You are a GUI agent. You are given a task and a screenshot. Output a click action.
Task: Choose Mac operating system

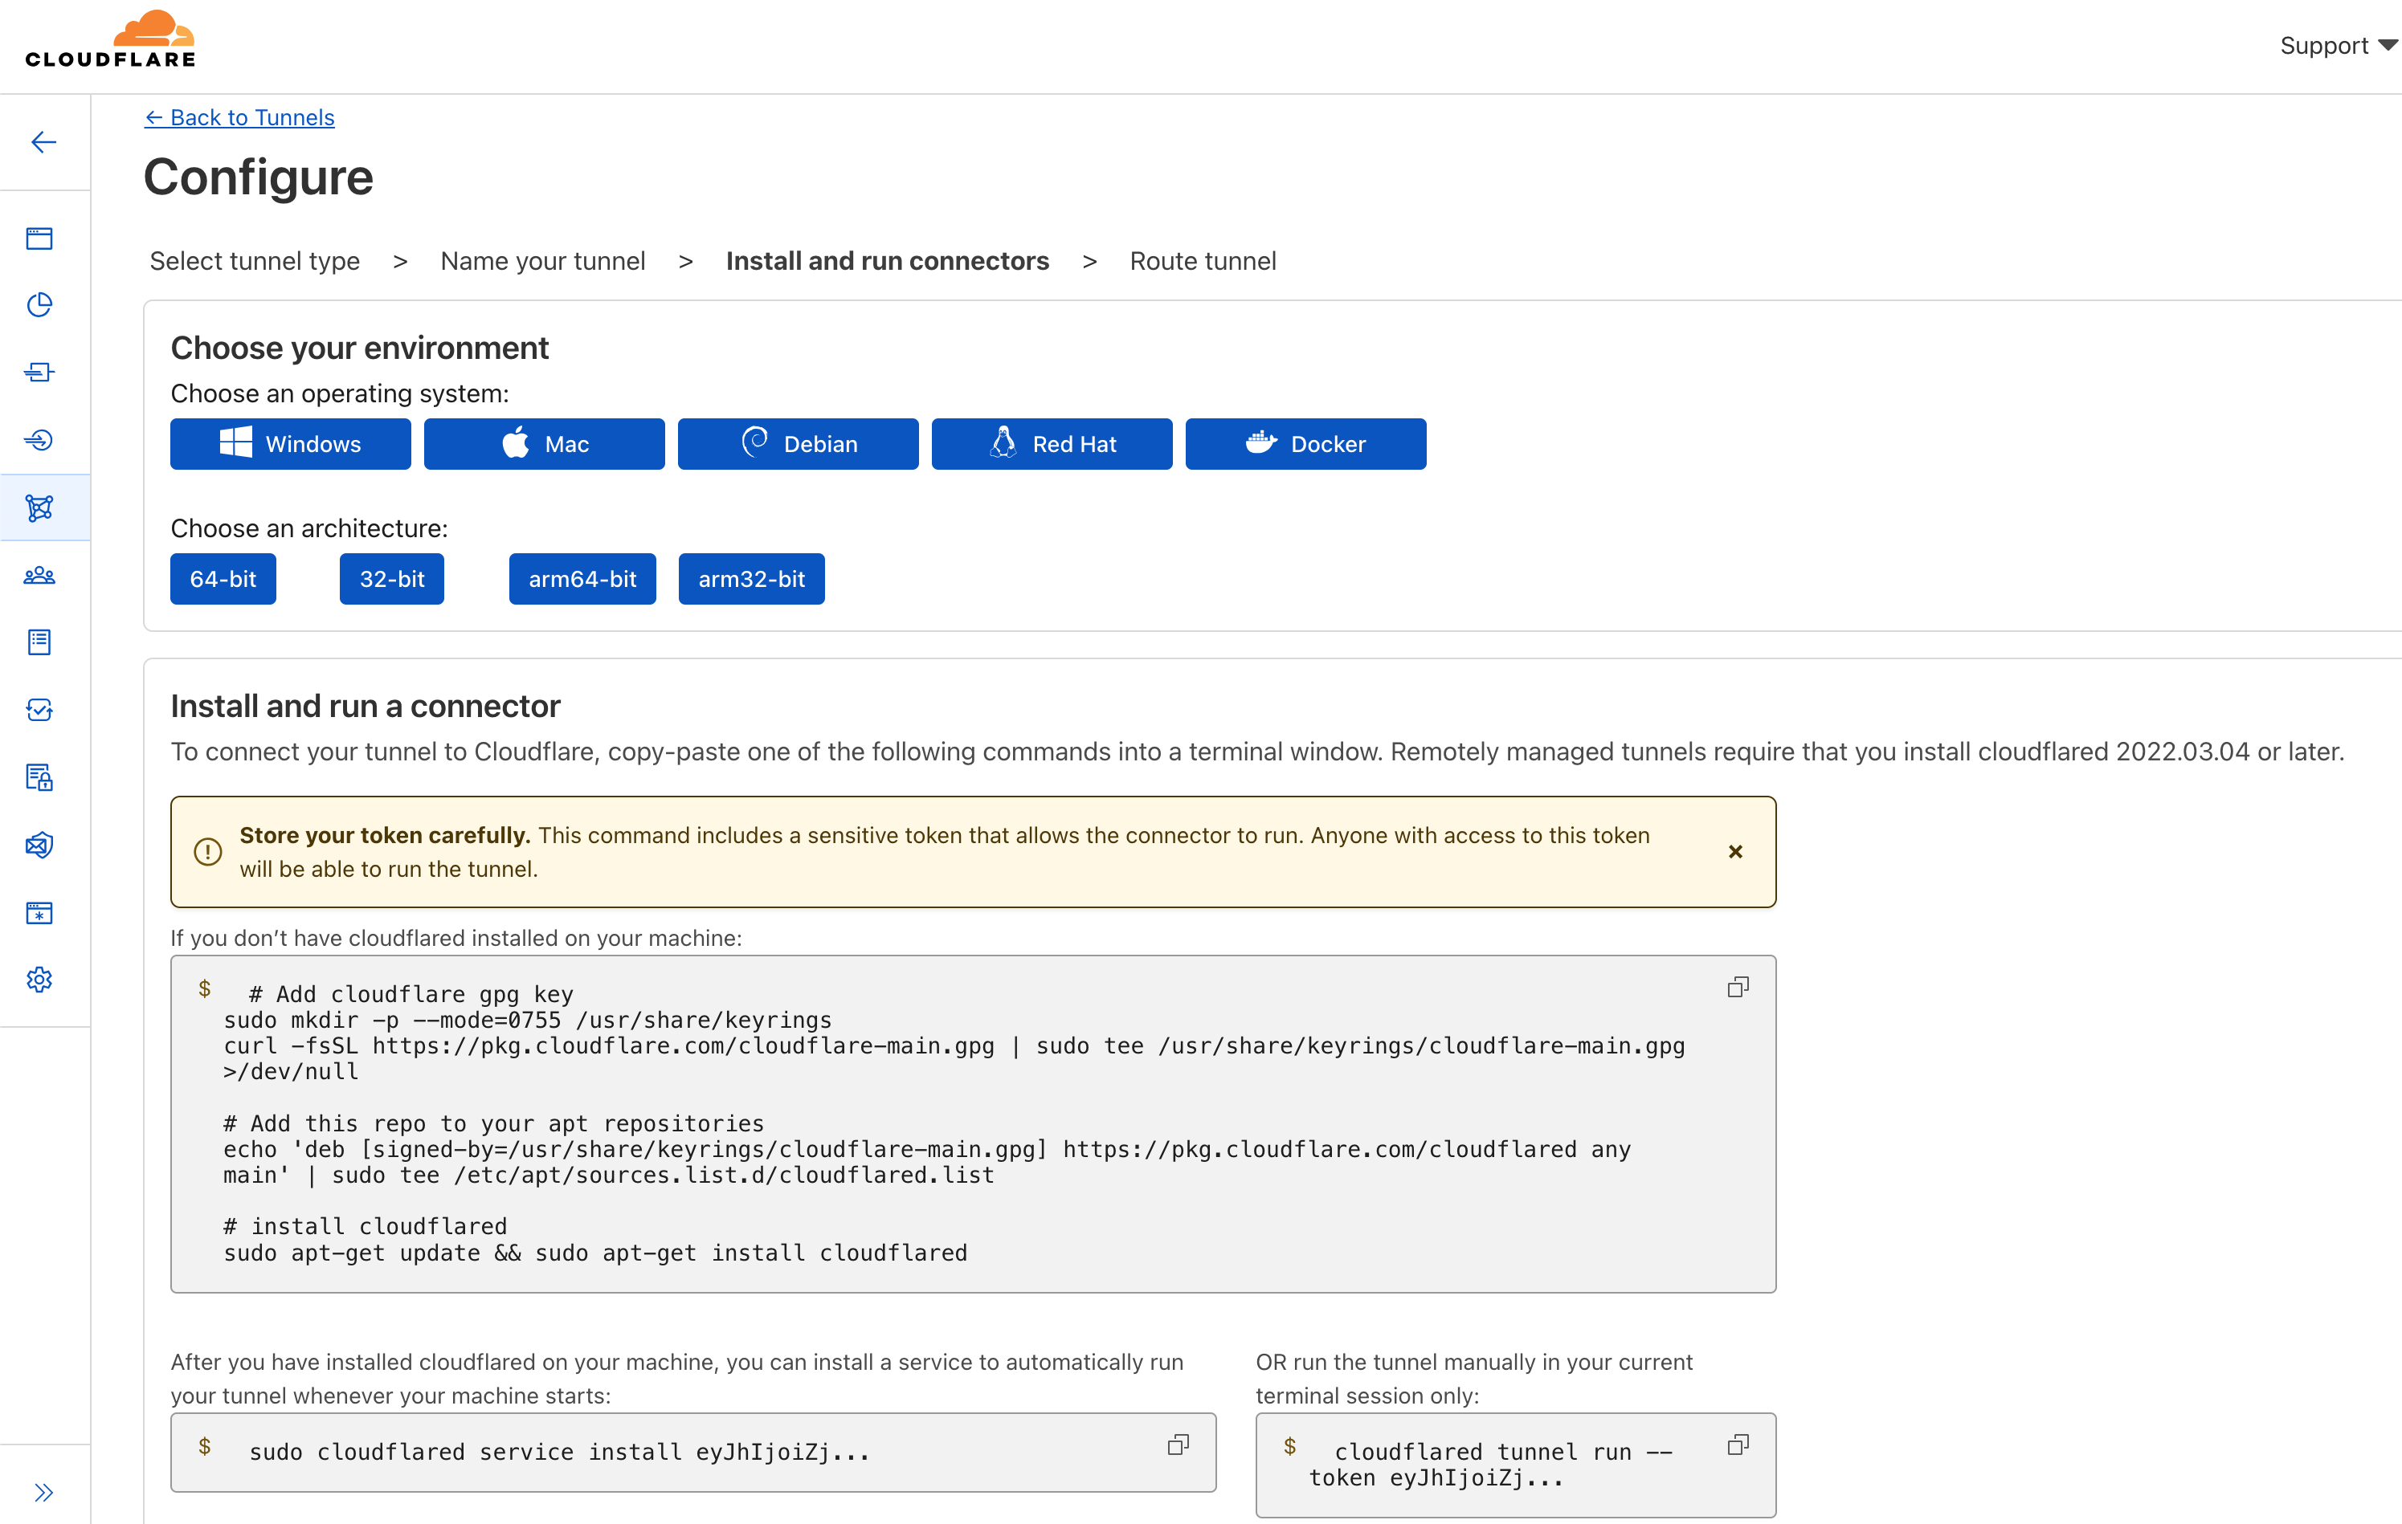(545, 443)
